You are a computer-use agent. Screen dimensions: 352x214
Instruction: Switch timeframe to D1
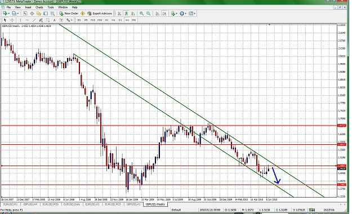[x=121, y=20]
